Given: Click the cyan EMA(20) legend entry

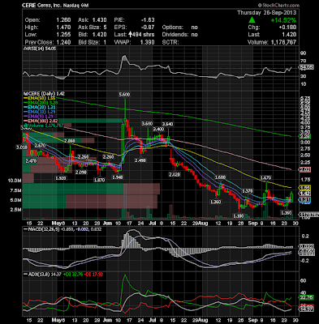Looking at the screenshot, I should pyautogui.click(x=39, y=108).
